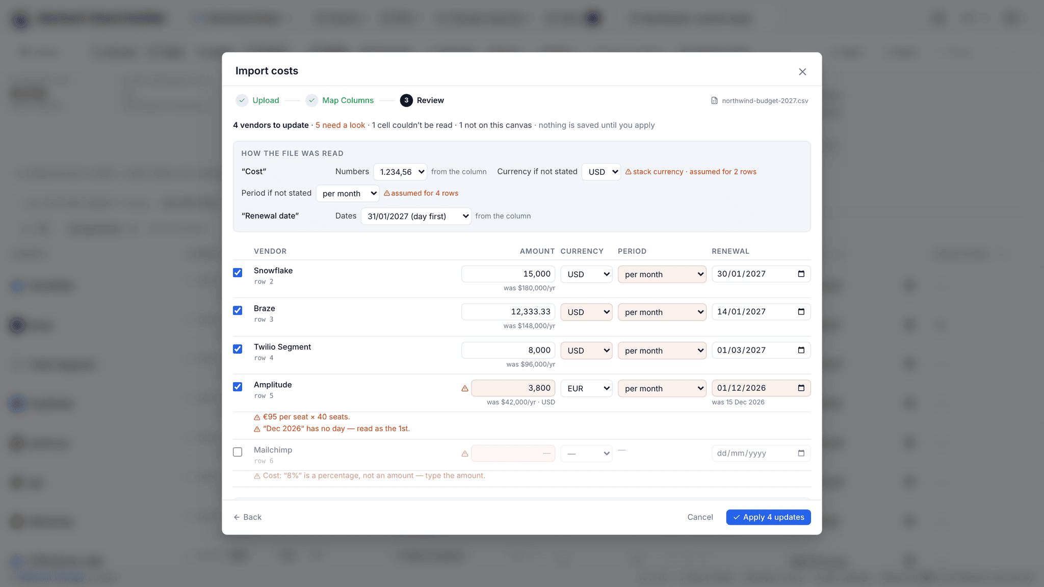Viewport: 1044px width, 587px height.
Task: Click warning icon by €95 per seat note
Action: click(x=257, y=417)
